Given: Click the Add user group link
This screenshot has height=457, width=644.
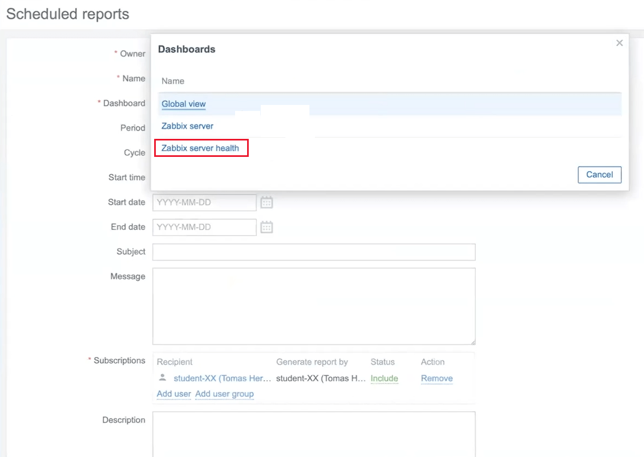Looking at the screenshot, I should coord(224,394).
